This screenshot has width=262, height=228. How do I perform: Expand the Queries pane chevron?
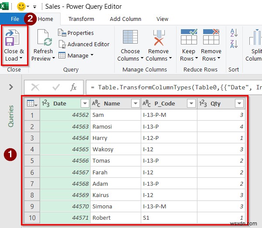pos(11,87)
